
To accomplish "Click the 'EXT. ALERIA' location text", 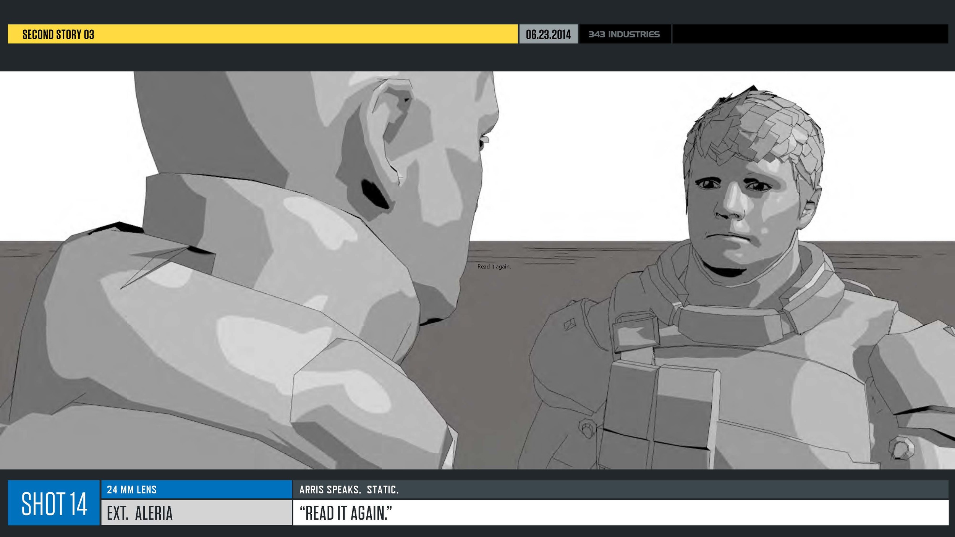I will point(140,513).
